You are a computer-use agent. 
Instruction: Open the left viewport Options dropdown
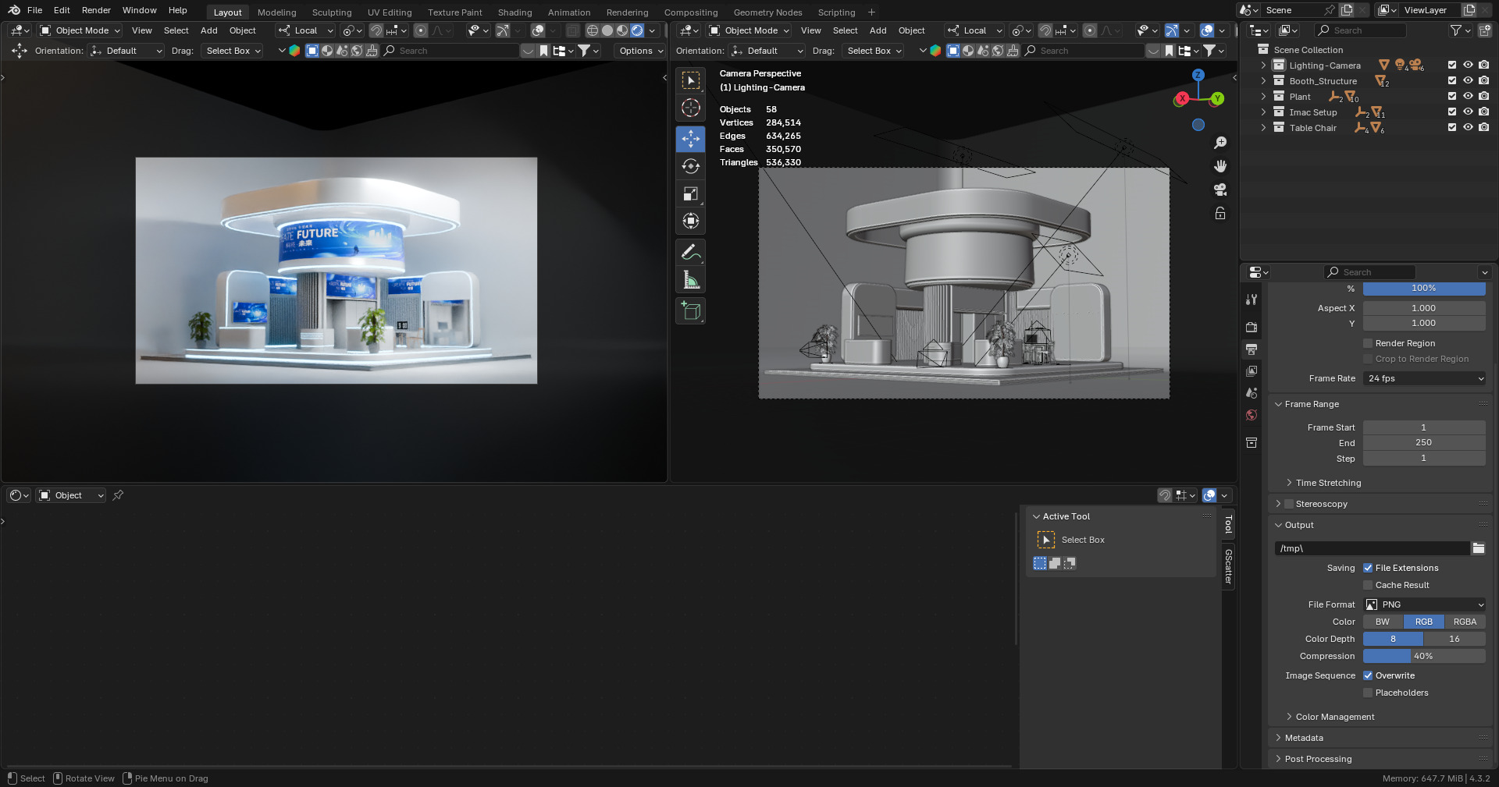(641, 51)
